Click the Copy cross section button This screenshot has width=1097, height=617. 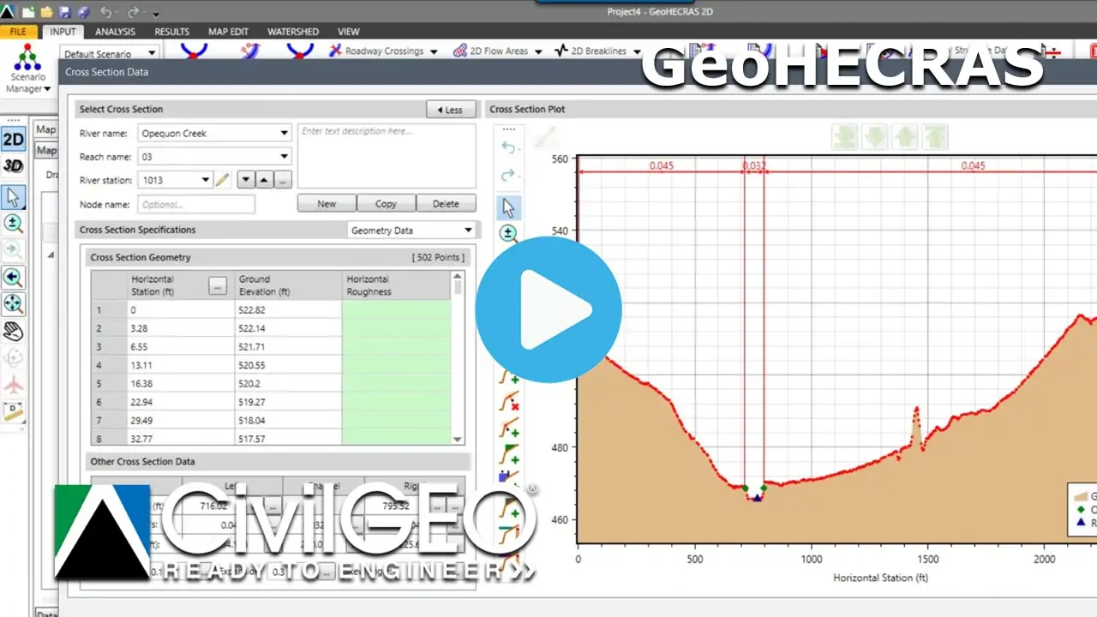[386, 203]
